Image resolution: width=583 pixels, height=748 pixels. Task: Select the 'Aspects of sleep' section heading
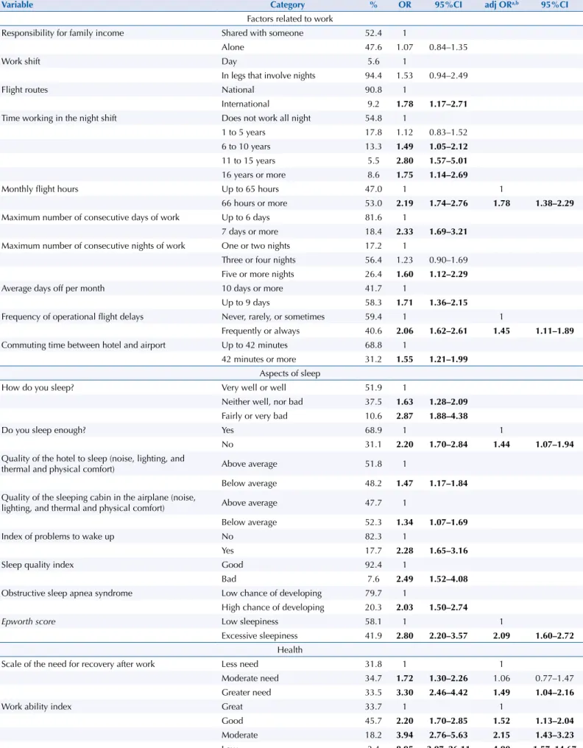[289, 373]
